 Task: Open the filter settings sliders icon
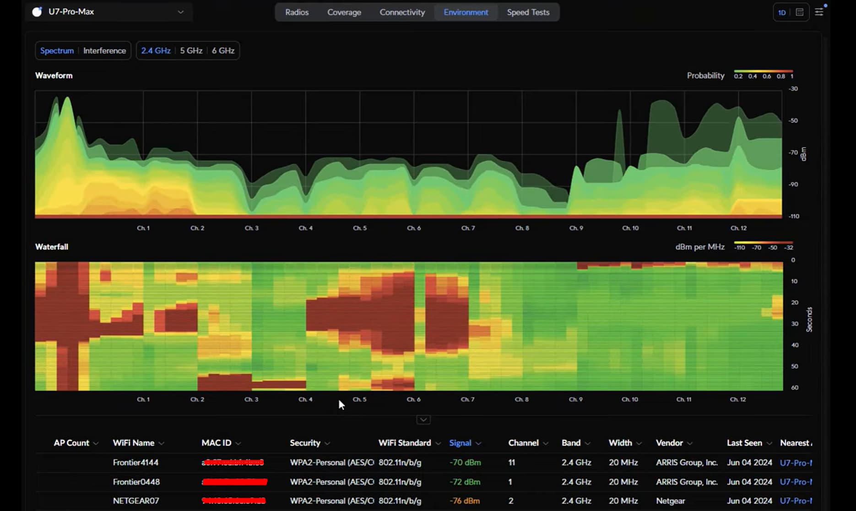[819, 11]
